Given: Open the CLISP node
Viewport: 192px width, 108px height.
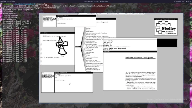Looking at the screenshot, I should coord(88,55).
